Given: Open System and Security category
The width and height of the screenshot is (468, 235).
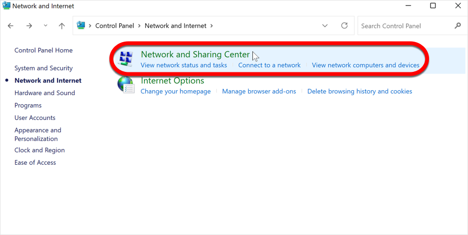Looking at the screenshot, I should click(43, 68).
